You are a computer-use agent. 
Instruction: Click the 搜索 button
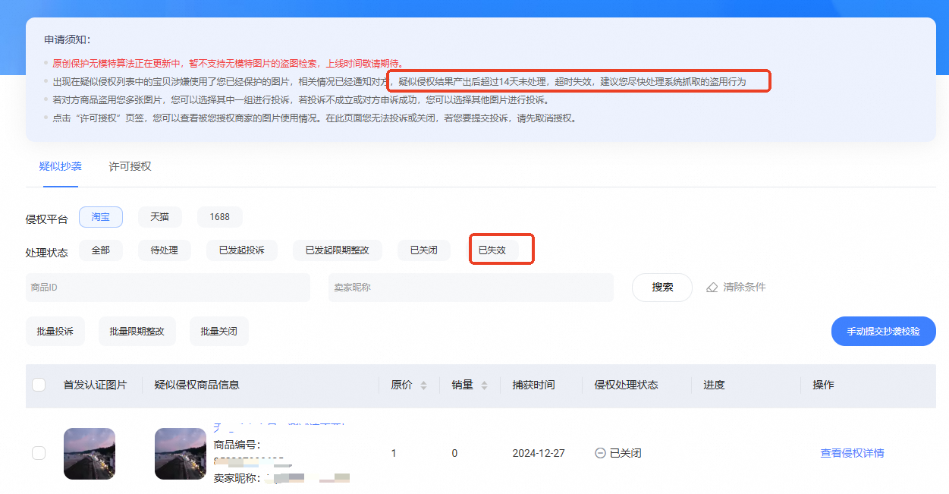(662, 288)
